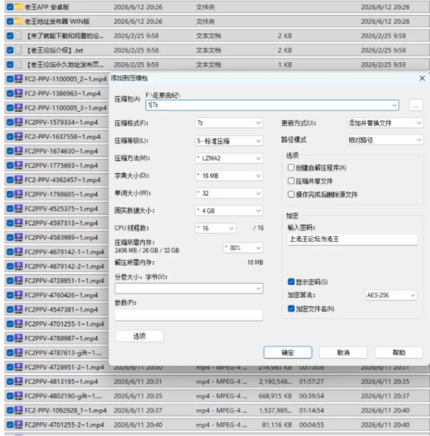The image size is (430, 436).
Task: Click the video icon of FC2PPV-4760426~1.mp4
Action: coord(18,295)
